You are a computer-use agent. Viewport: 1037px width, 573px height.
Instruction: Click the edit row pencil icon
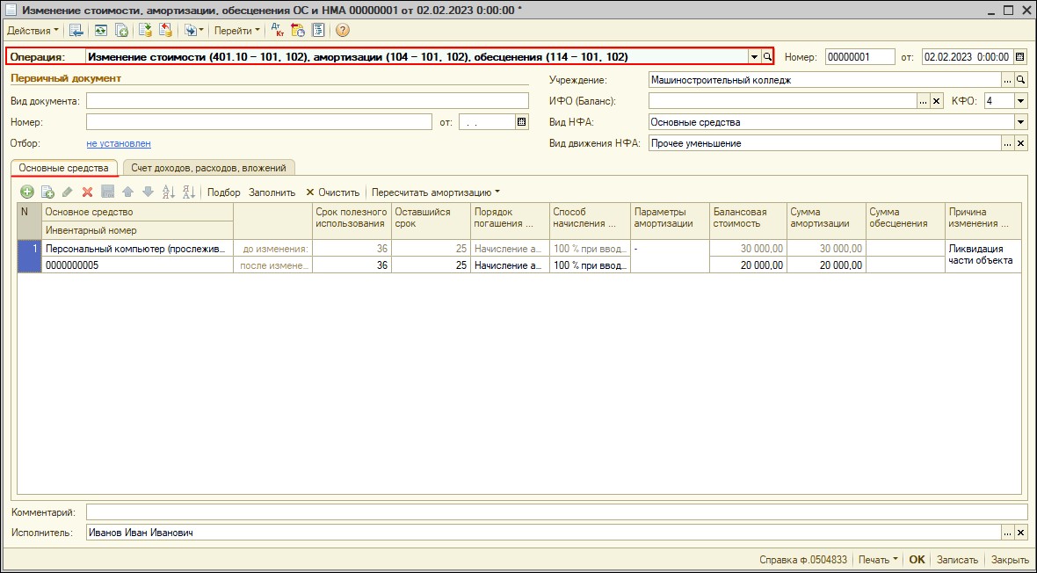[x=68, y=192]
